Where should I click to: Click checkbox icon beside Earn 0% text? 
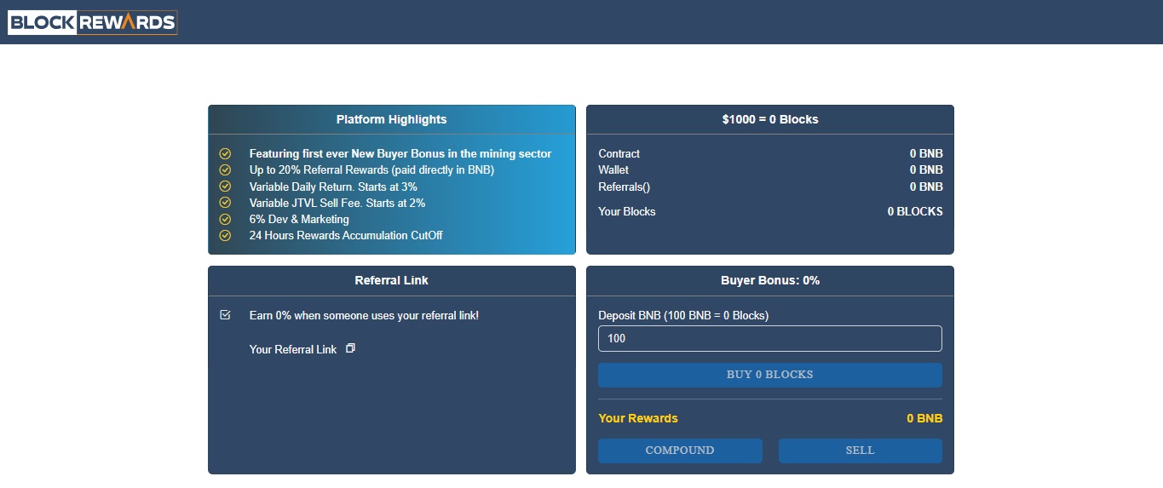tap(225, 315)
